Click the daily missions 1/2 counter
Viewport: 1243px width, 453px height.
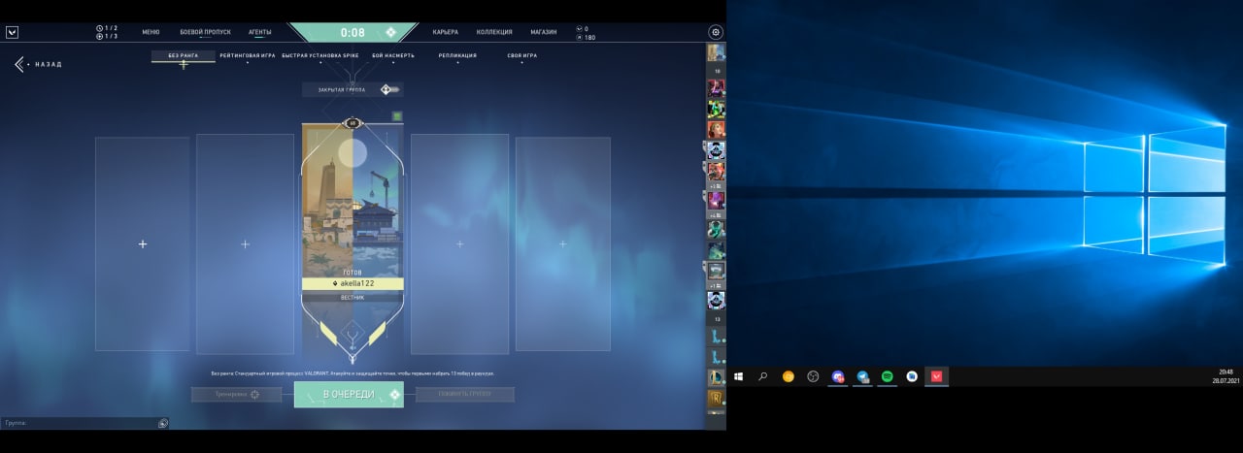point(107,28)
